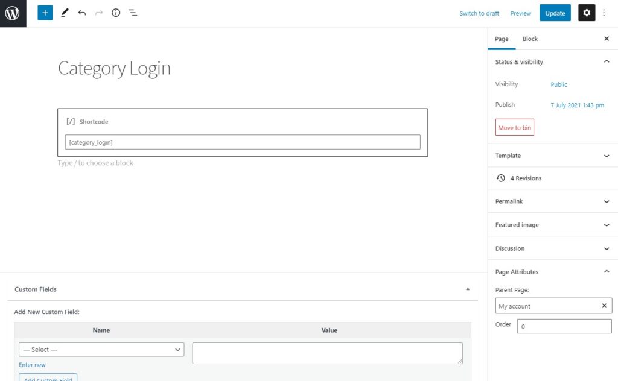The width and height of the screenshot is (618, 381).
Task: Select the Page tab
Action: tap(502, 39)
